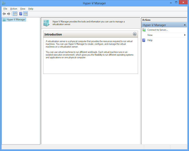
Task: Click the blue Help question mark toolbar icon
Action: pos(21,14)
